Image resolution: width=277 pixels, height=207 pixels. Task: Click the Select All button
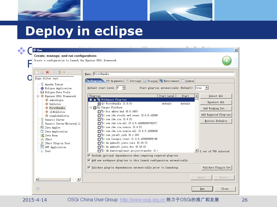(x=216, y=96)
